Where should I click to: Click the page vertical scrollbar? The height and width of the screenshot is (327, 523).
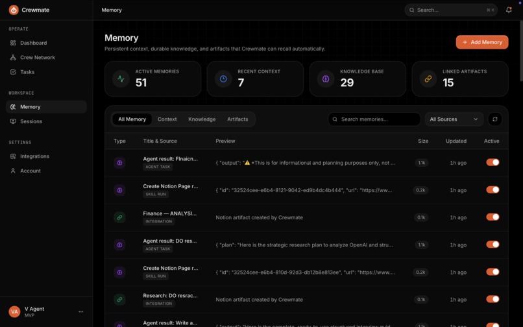coord(521,50)
